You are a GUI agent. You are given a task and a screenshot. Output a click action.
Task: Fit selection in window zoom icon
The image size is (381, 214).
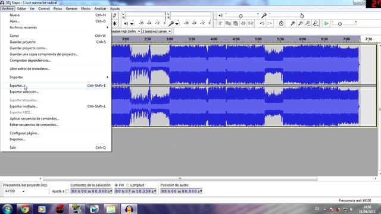308,23
